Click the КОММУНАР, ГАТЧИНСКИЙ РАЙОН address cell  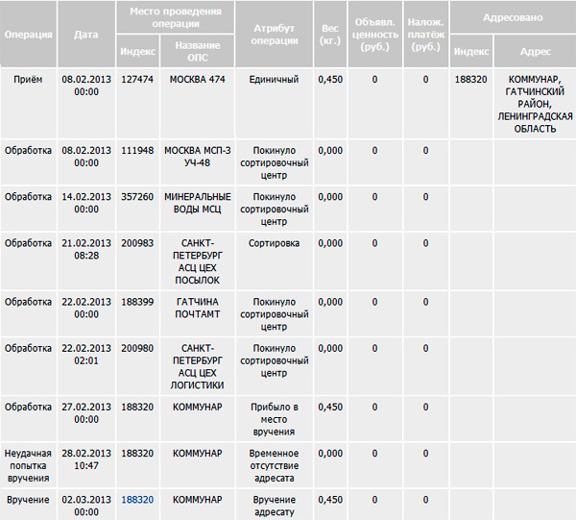[x=535, y=103]
